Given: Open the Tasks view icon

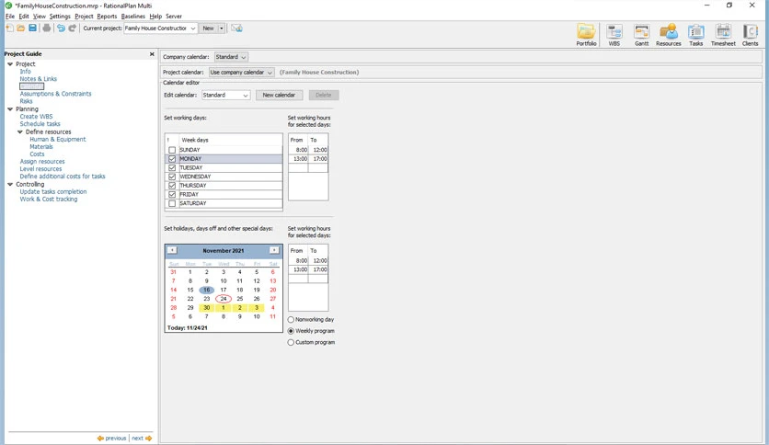Looking at the screenshot, I should click(x=696, y=35).
